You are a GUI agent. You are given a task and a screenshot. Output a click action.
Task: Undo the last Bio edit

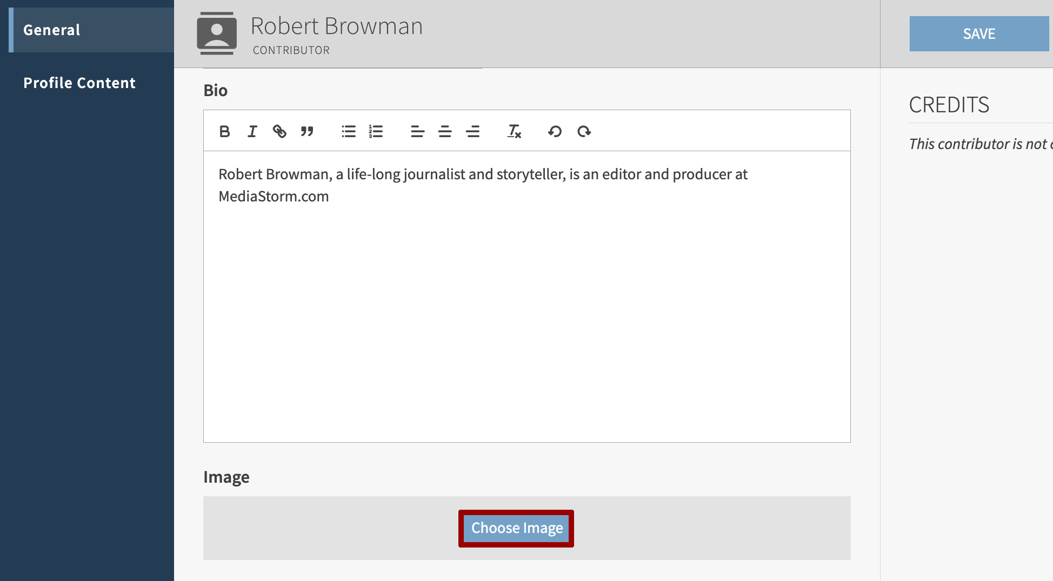point(555,131)
